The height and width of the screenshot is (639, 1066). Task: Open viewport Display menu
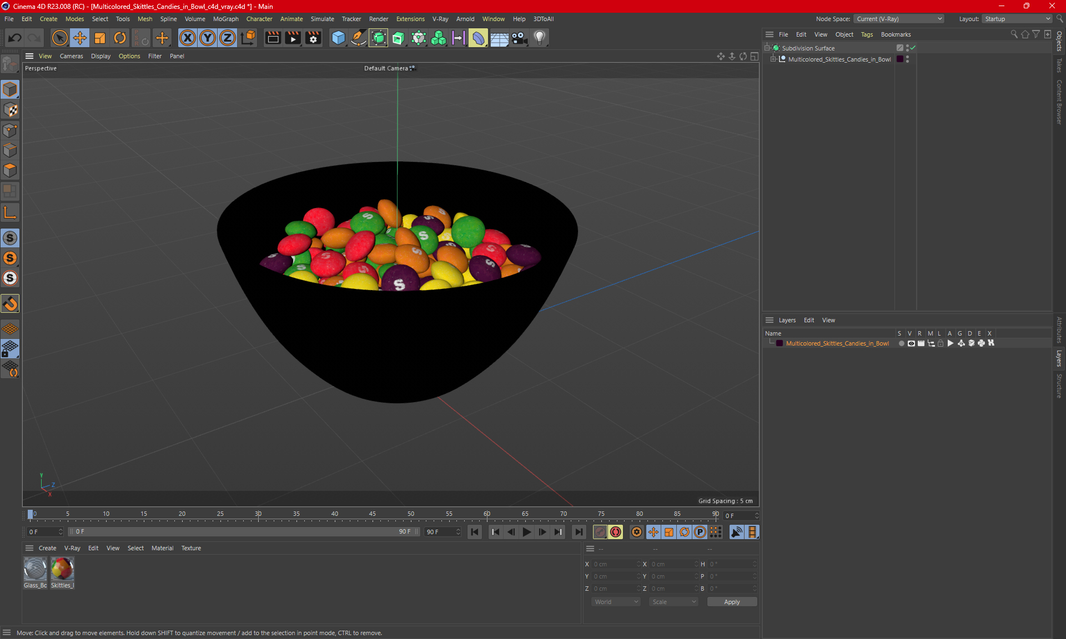coord(100,56)
